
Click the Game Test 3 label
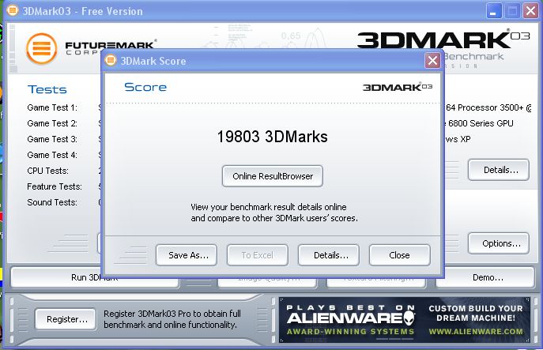click(x=52, y=139)
